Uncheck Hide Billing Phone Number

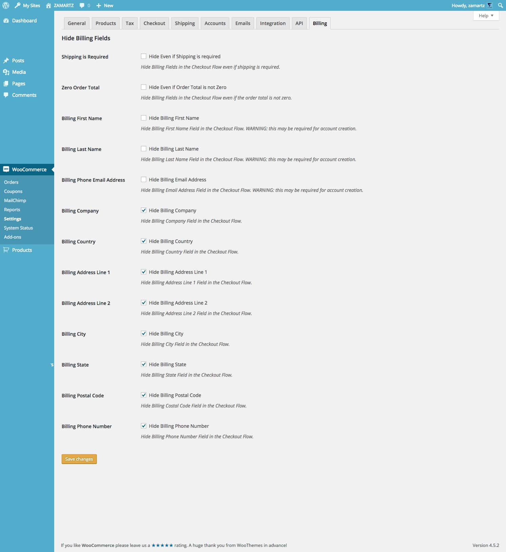[144, 426]
